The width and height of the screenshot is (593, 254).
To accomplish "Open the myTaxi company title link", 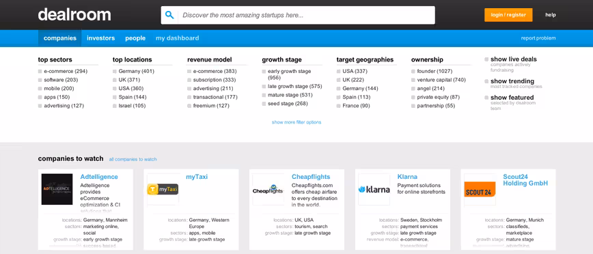I will point(197,177).
